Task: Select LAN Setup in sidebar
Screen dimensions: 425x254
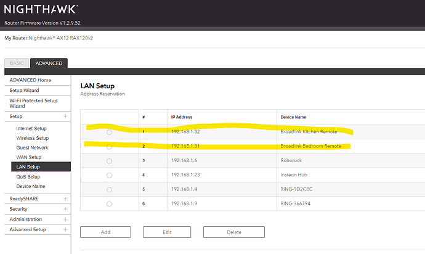Action: point(41,167)
